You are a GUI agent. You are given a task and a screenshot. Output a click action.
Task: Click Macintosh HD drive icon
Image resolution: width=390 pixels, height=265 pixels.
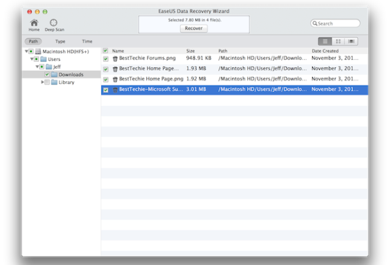pyautogui.click(x=38, y=51)
